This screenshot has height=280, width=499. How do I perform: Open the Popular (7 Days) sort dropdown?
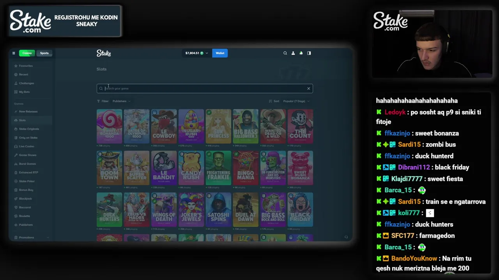(x=296, y=101)
